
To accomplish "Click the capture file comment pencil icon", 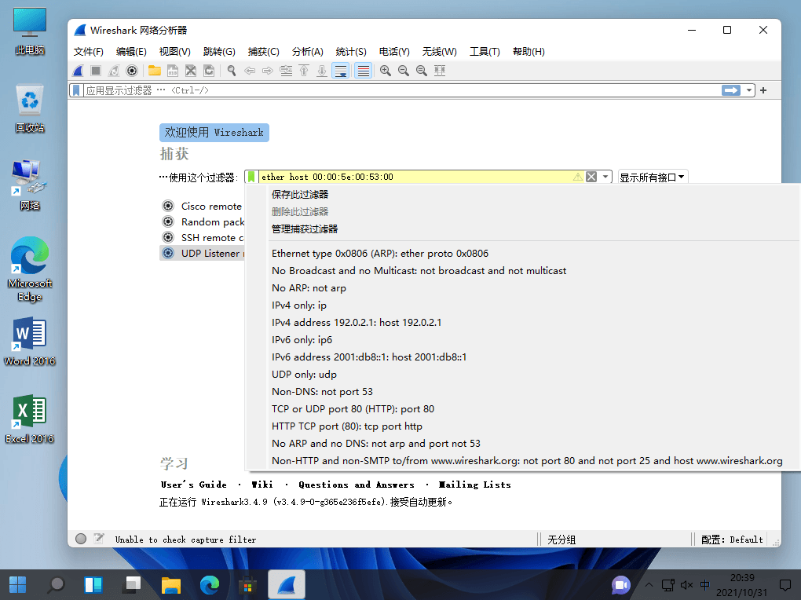I will point(99,539).
